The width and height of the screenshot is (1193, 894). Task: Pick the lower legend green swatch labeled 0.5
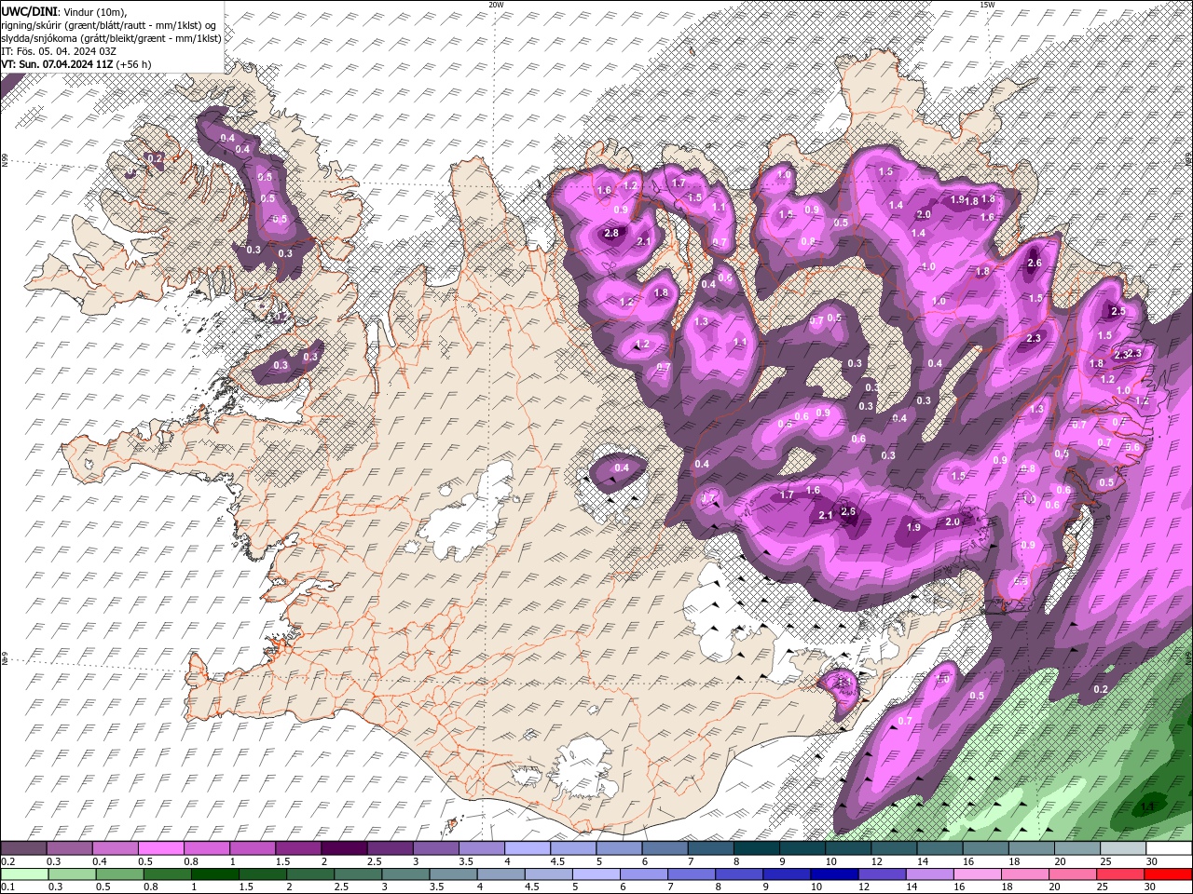pos(119,874)
